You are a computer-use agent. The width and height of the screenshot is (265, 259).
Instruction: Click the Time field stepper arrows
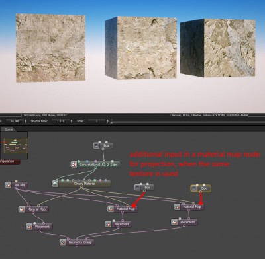pyautogui.click(x=107, y=121)
